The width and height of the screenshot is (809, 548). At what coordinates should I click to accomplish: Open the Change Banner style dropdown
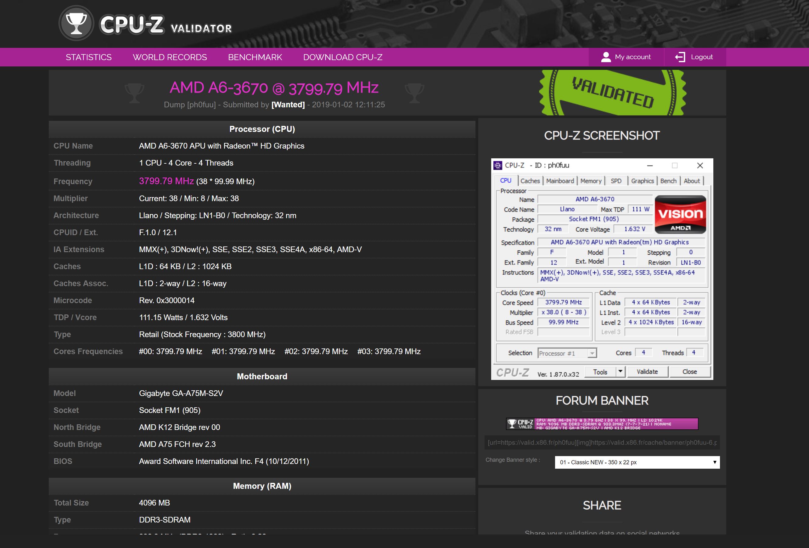click(x=637, y=462)
